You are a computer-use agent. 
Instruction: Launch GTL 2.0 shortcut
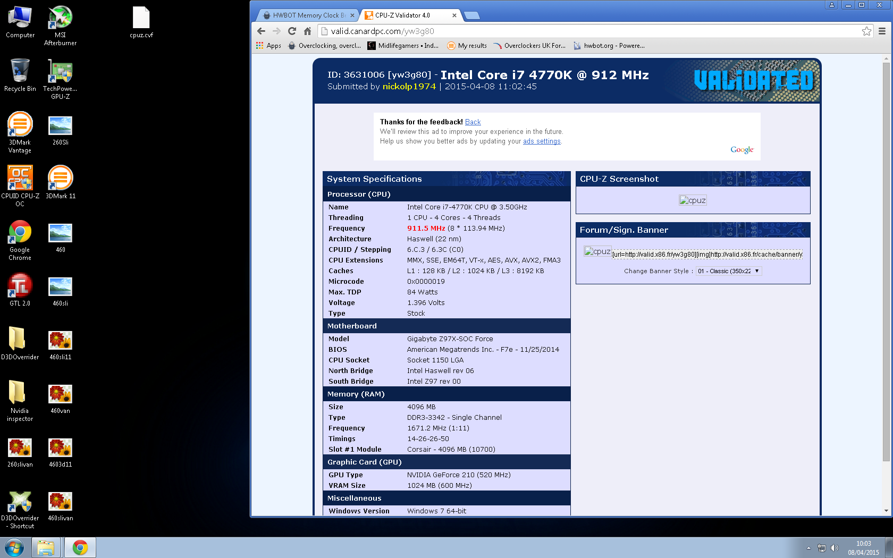pos(20,290)
